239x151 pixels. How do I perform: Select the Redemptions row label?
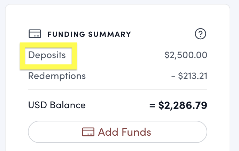tap(57, 75)
